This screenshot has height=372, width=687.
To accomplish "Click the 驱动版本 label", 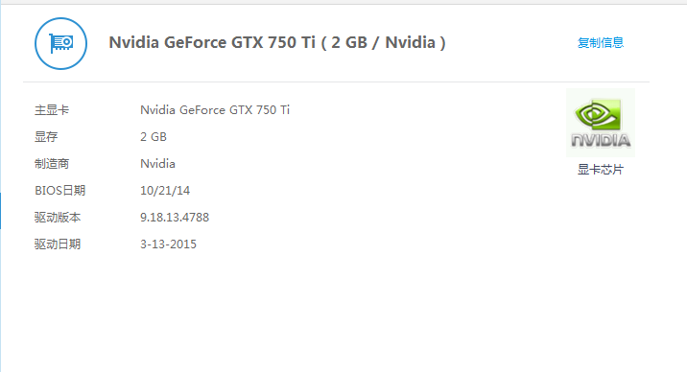I will click(58, 217).
